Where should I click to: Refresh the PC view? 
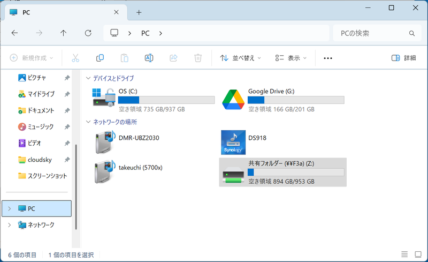coord(88,33)
